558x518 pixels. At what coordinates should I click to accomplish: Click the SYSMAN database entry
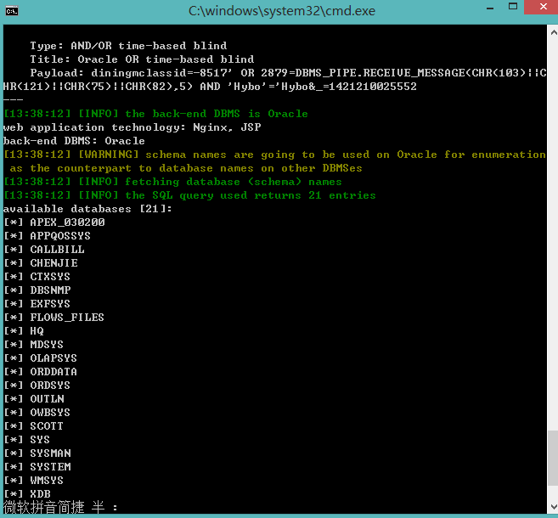37,453
